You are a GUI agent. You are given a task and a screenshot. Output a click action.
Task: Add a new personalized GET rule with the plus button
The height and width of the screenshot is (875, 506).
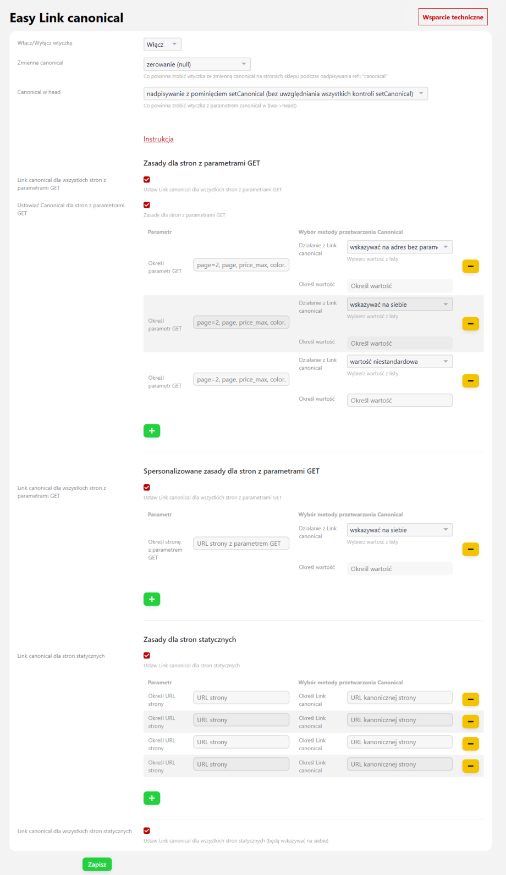152,599
